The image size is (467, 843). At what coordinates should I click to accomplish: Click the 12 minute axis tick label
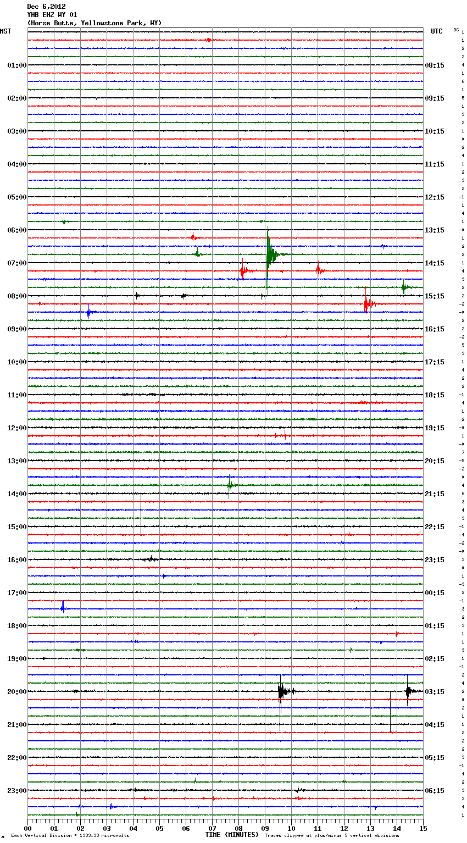coord(344,828)
